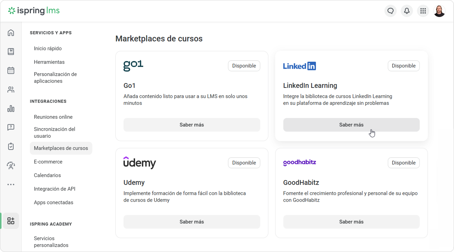The width and height of the screenshot is (454, 252).
Task: Open the calendar icon in the sidebar
Action: (11, 71)
